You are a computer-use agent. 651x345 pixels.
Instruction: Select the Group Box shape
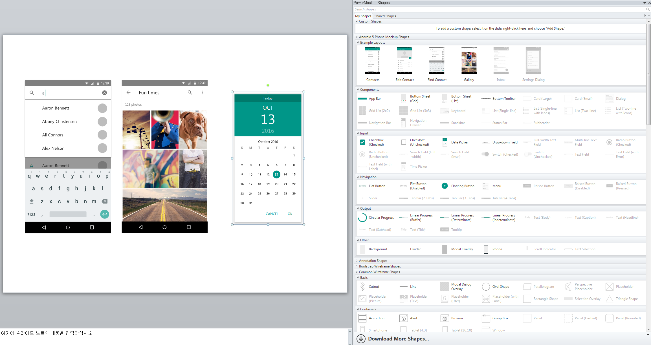click(x=496, y=318)
